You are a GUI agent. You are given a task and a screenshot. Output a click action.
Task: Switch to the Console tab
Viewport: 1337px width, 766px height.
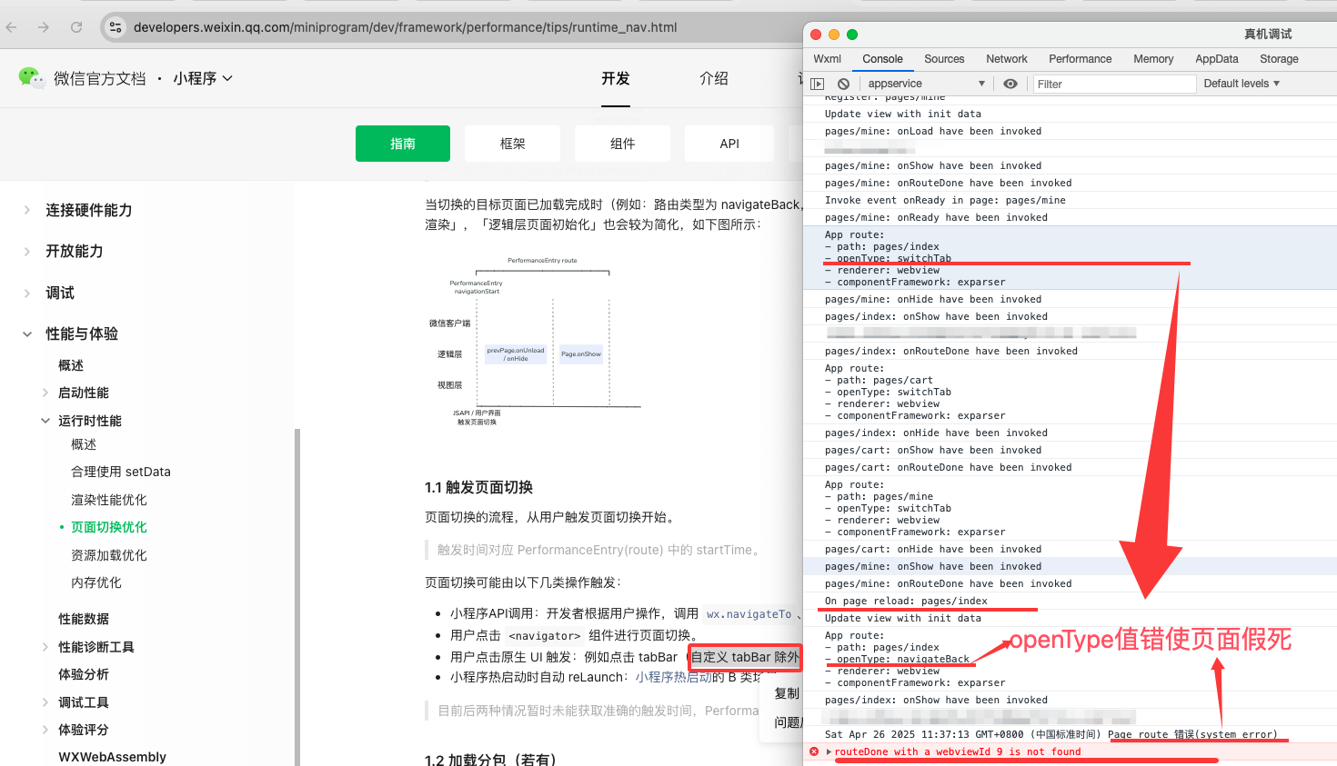(882, 59)
